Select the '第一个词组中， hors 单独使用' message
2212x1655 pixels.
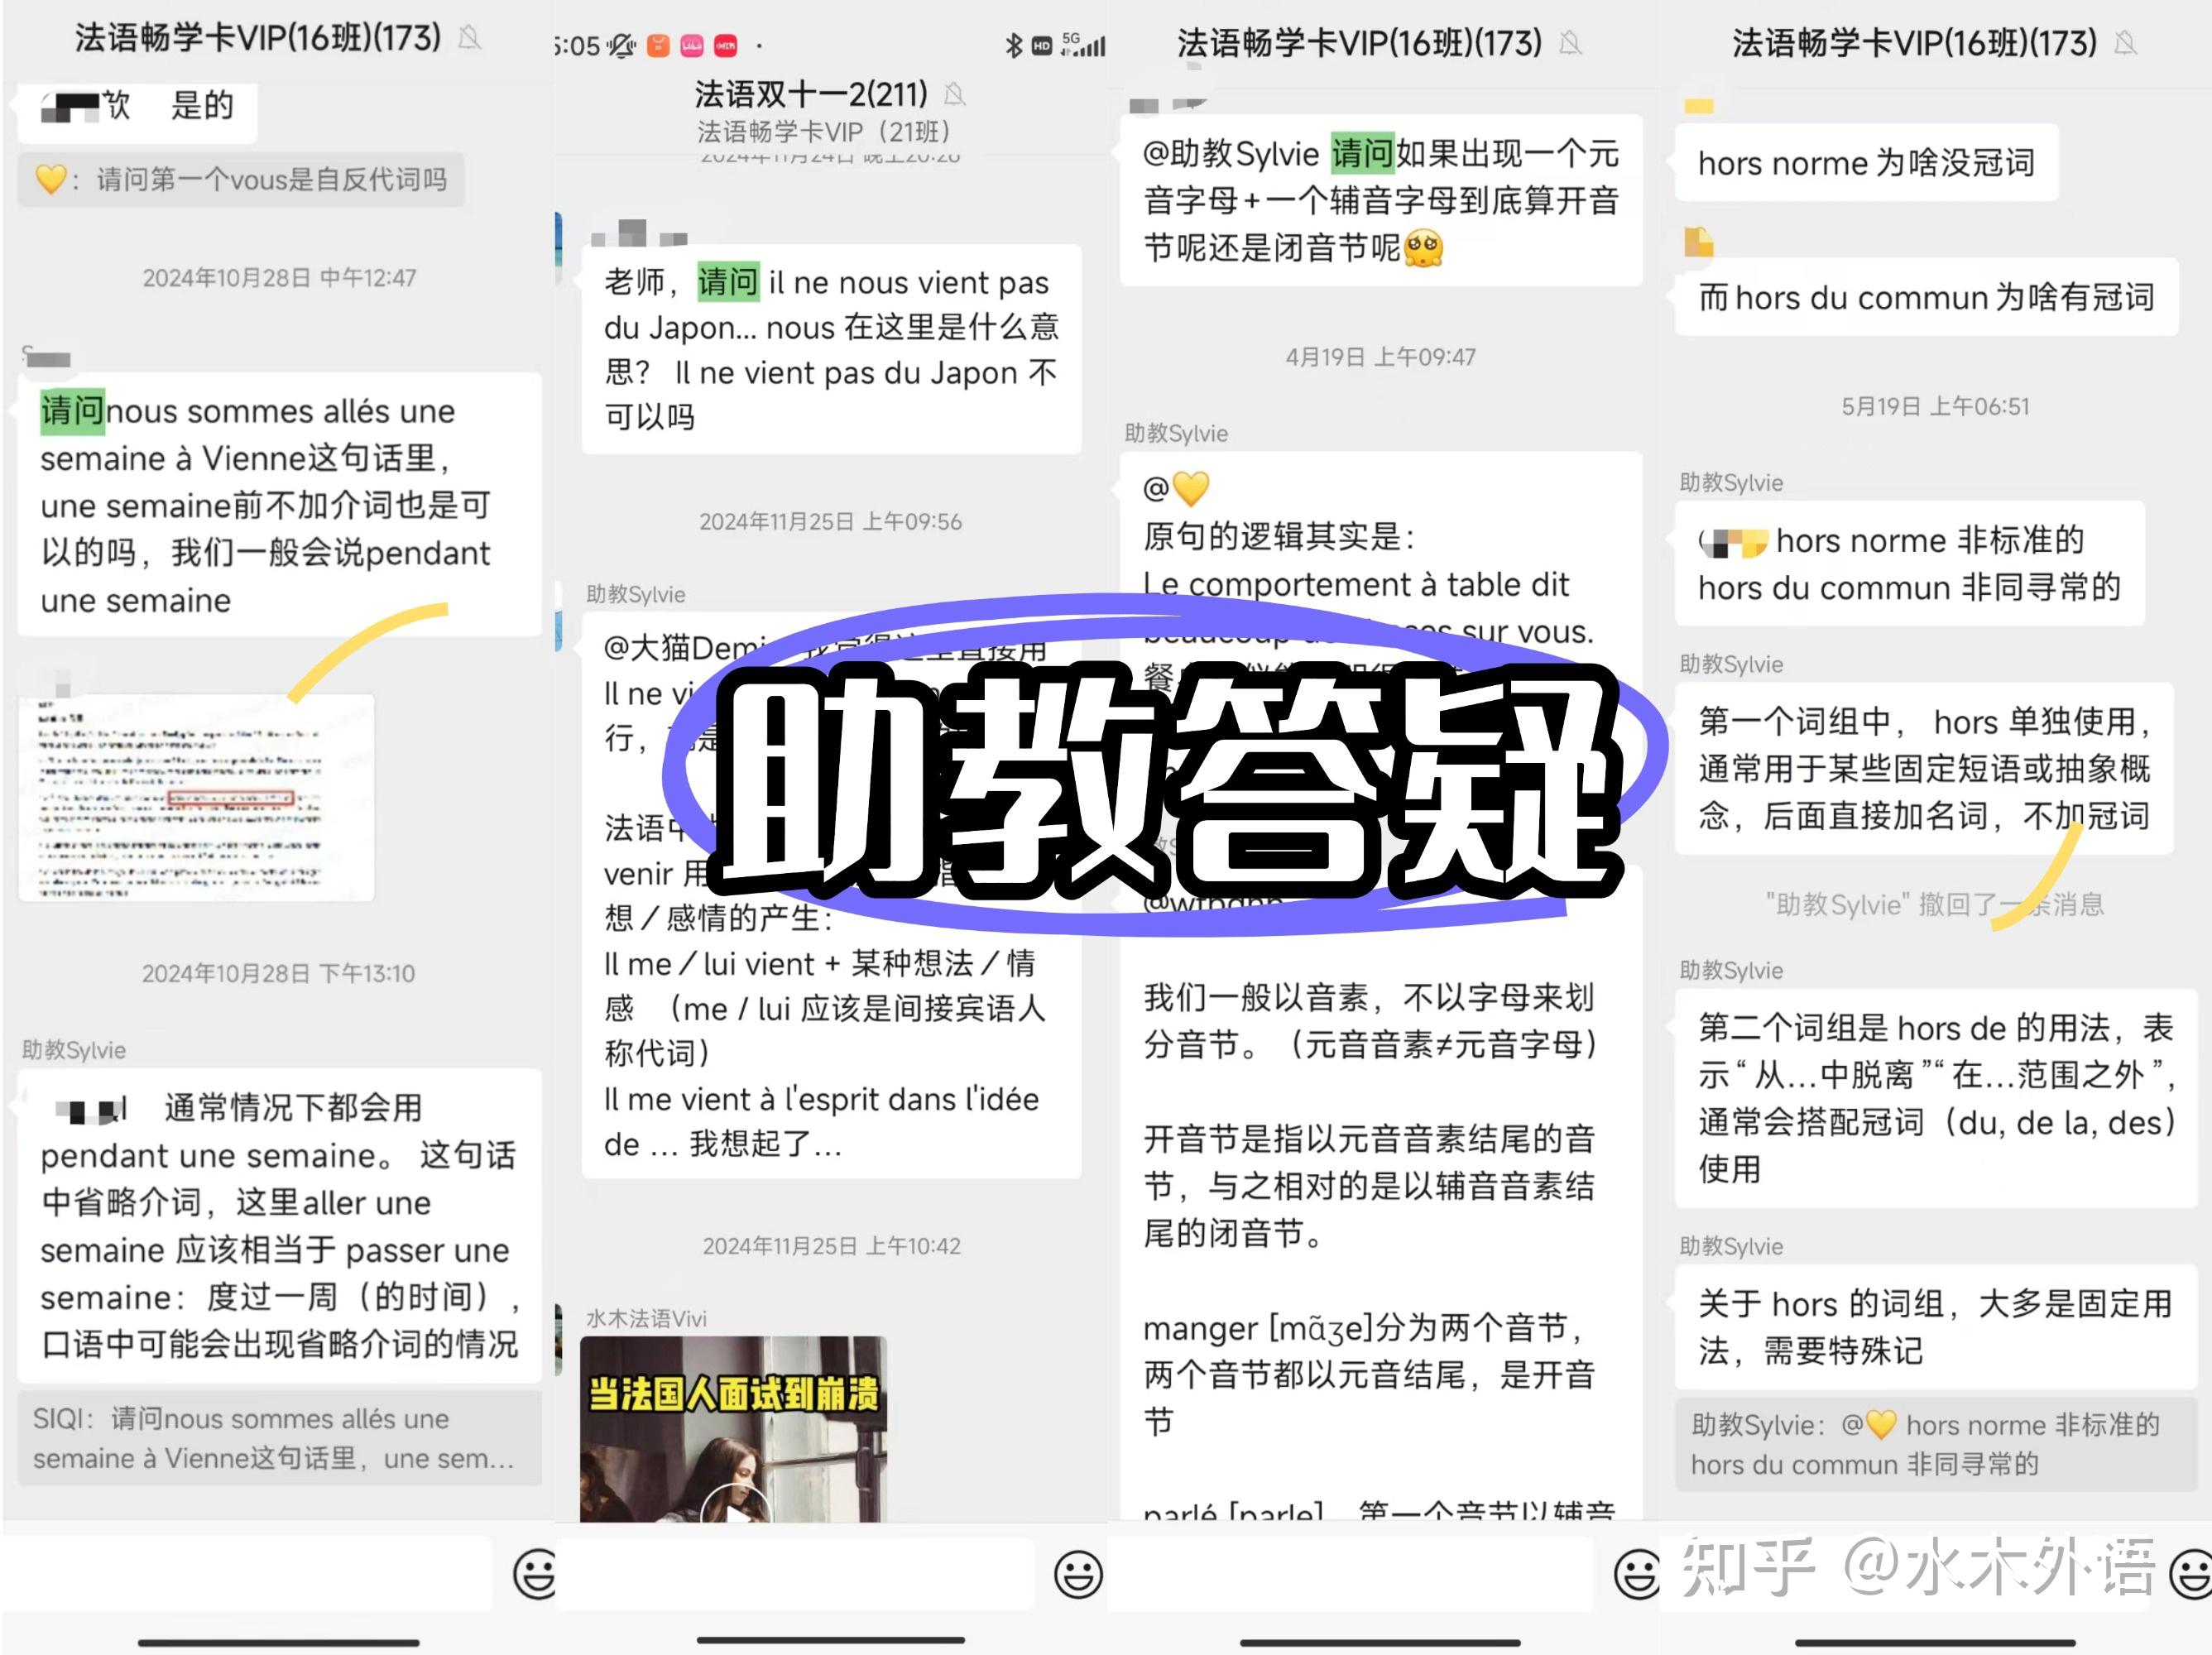[x=1924, y=768]
